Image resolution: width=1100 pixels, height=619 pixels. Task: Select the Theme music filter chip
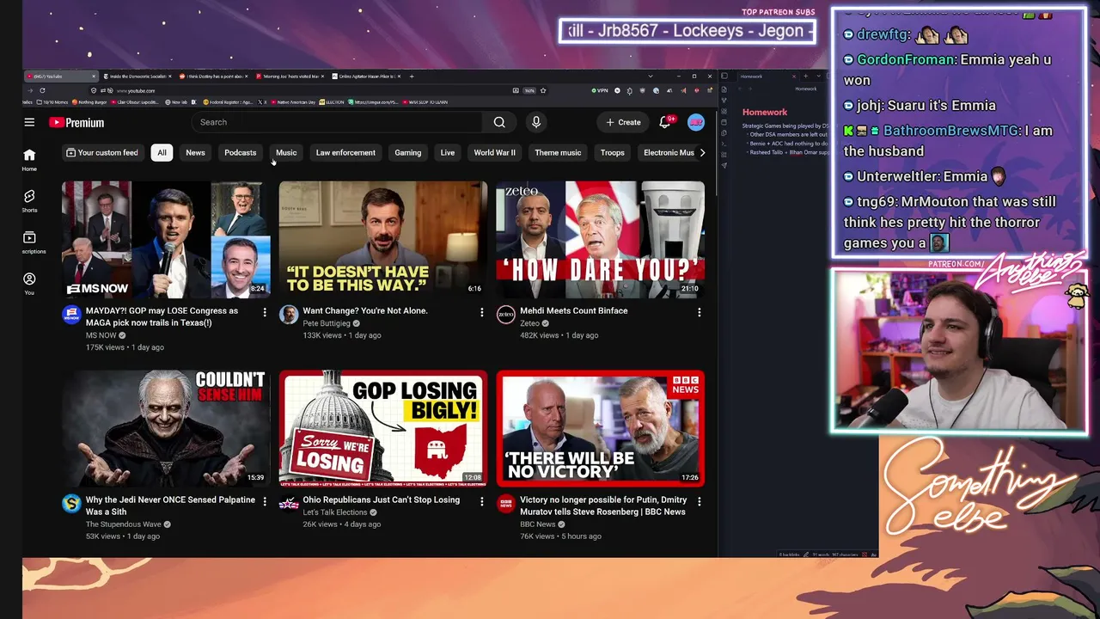click(558, 153)
